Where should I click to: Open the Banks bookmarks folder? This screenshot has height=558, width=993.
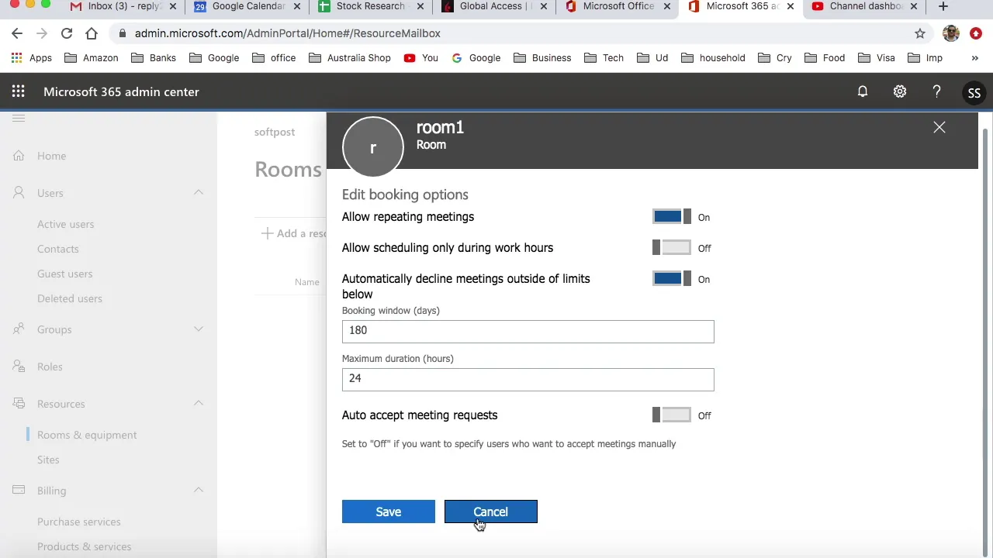click(154, 57)
